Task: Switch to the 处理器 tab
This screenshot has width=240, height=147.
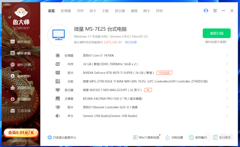Action: coord(66,11)
